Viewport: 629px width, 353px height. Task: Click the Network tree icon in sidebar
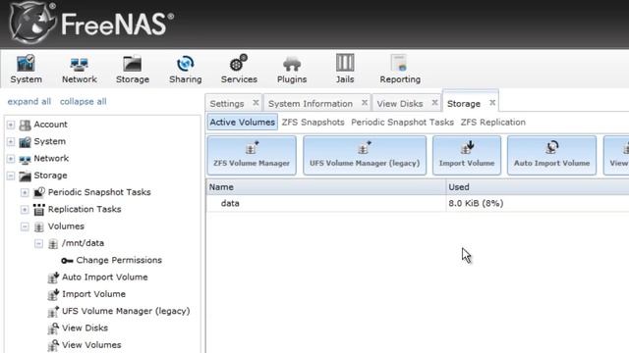[25, 159]
